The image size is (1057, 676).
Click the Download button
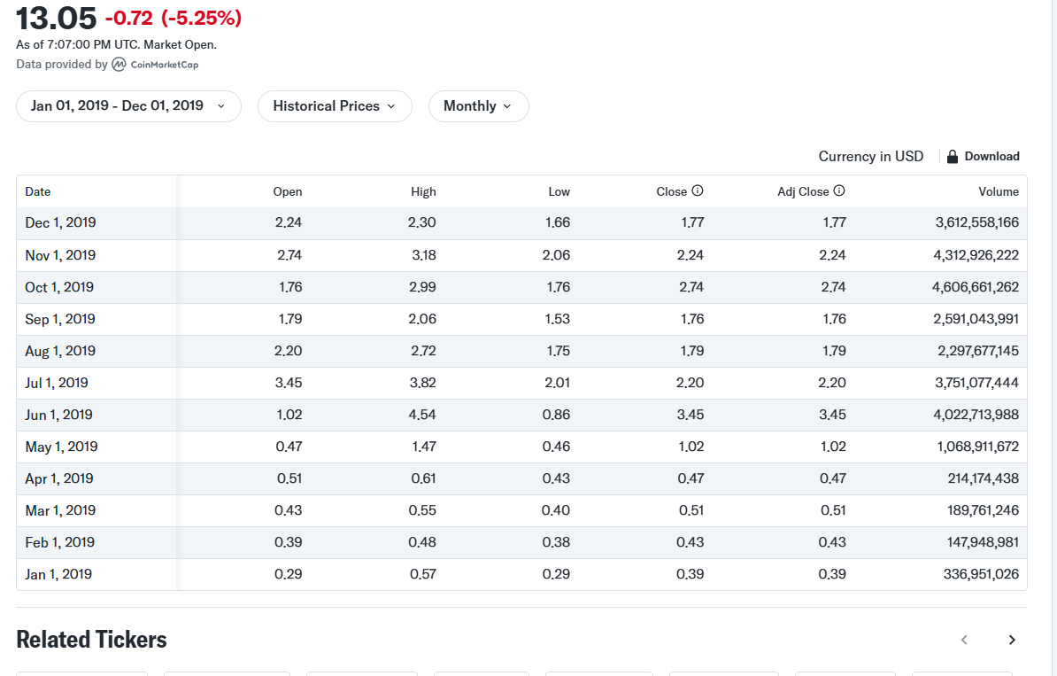[984, 157]
